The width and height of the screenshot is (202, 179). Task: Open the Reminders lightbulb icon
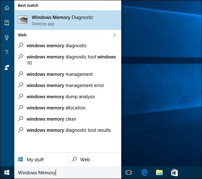[7, 38]
